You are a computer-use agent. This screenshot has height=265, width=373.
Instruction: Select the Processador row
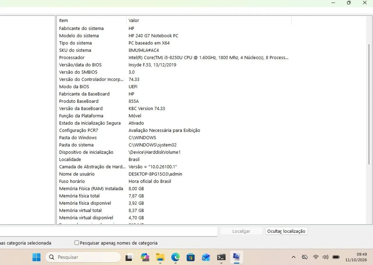[x=174, y=58]
